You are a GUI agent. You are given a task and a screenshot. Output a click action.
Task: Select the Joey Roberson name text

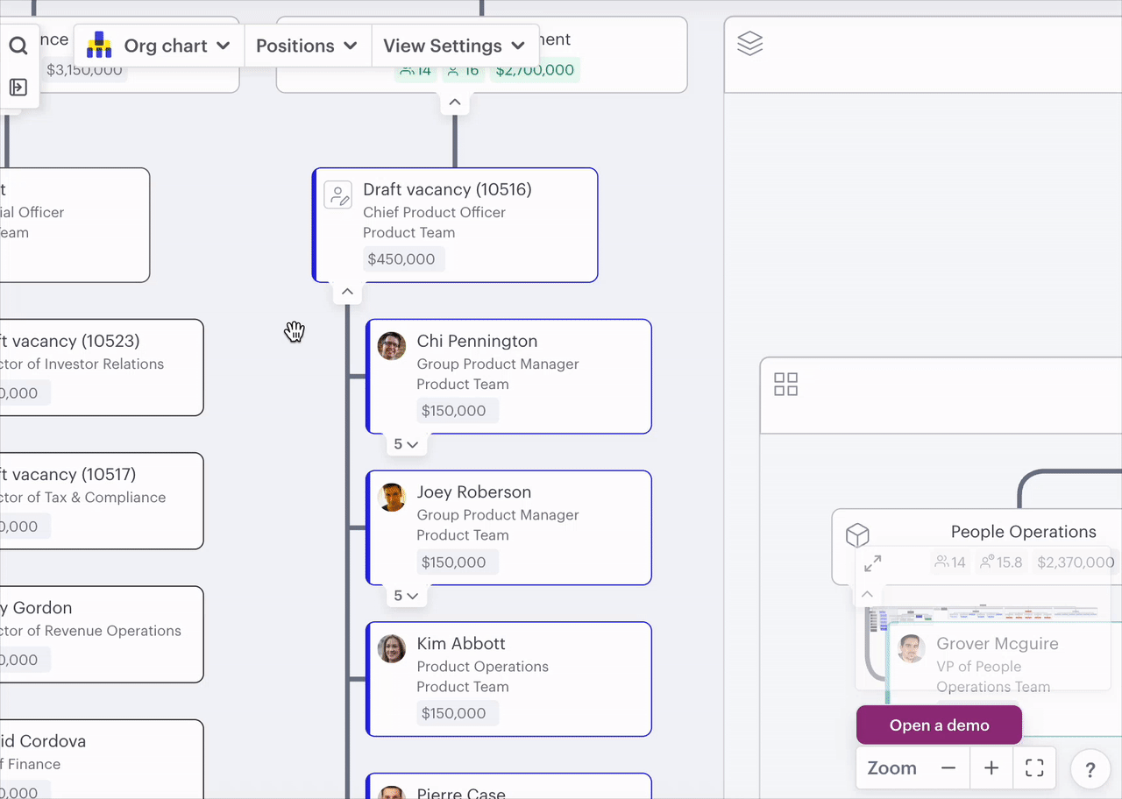click(473, 492)
